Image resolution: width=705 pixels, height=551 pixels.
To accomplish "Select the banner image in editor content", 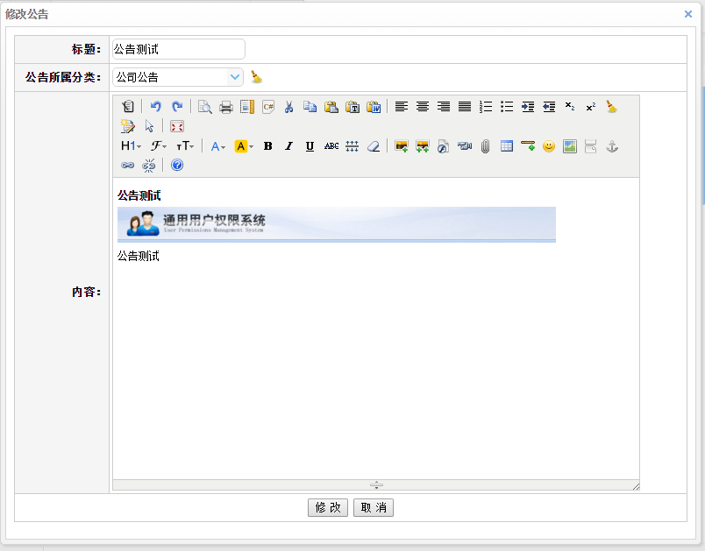I will [x=337, y=224].
